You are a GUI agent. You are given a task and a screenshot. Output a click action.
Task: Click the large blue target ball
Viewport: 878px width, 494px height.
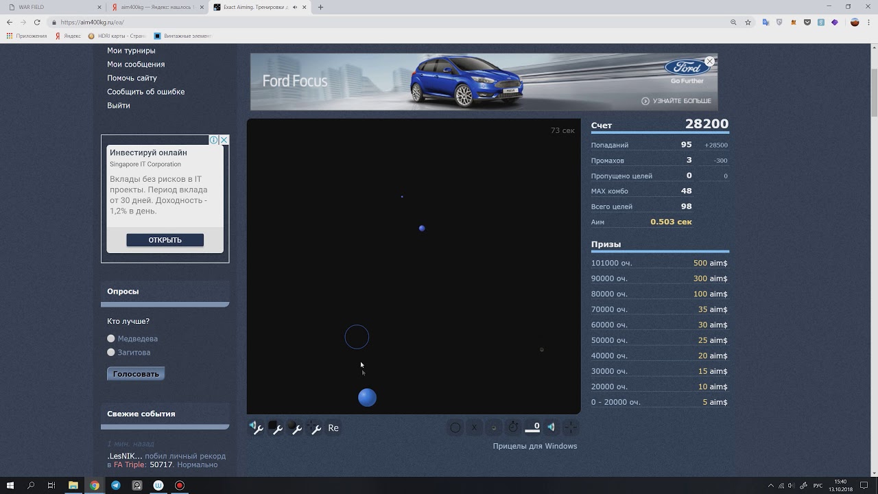367,398
